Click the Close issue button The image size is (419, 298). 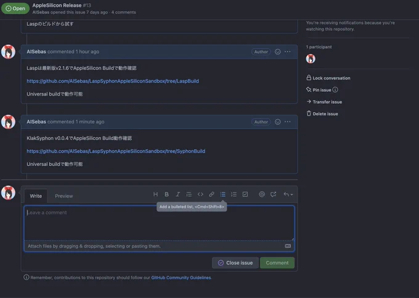tap(235, 263)
